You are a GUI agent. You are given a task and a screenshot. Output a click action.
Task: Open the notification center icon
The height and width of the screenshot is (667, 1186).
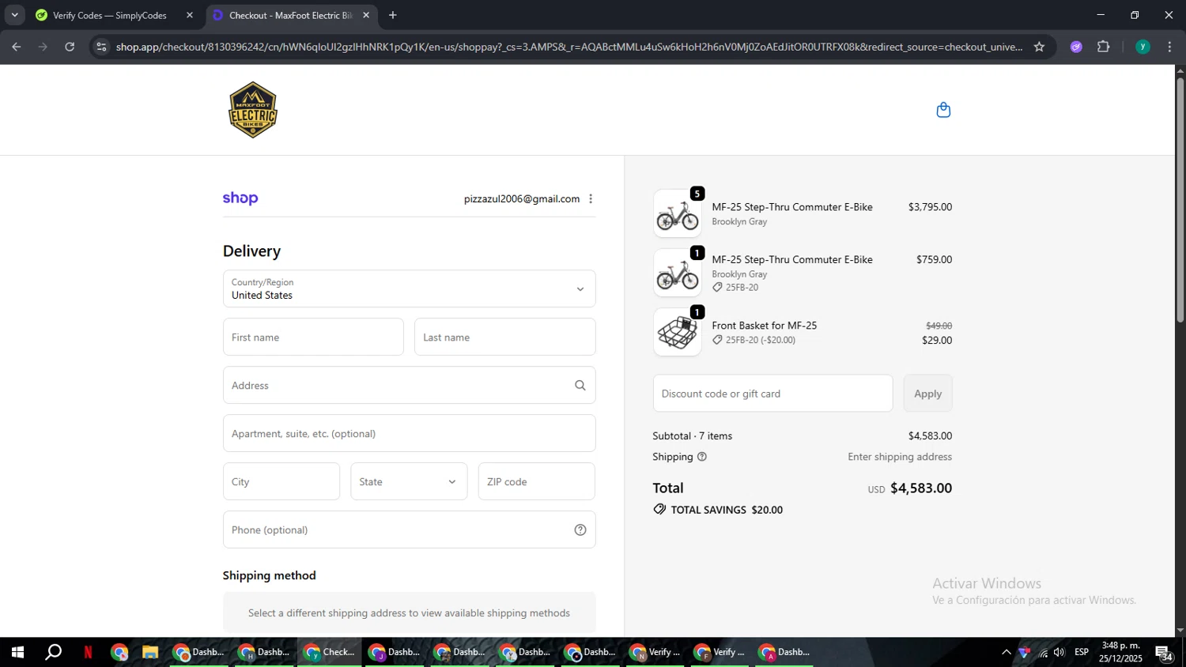(1164, 653)
